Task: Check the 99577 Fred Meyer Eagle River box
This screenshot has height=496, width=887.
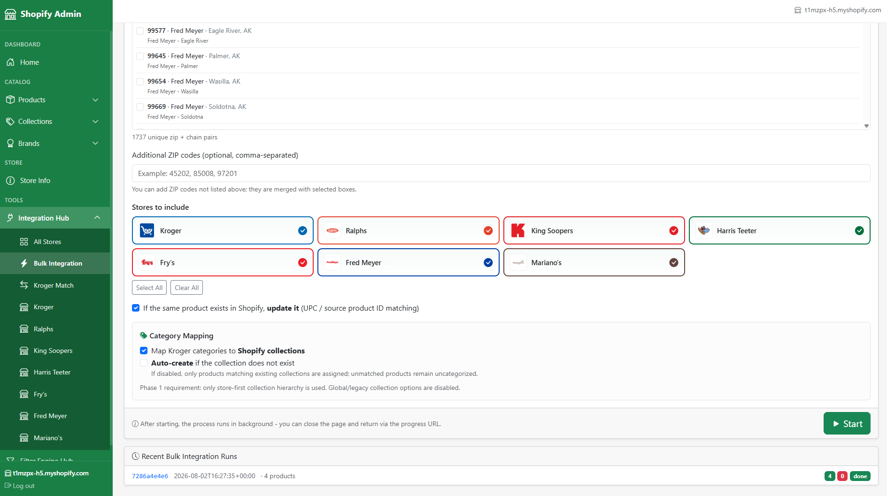Action: [140, 31]
